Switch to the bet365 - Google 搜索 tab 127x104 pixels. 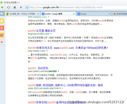(58, 14)
